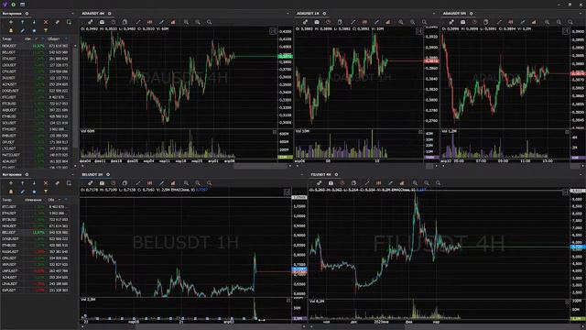586x330 pixels.
Task: Click the filter funnel in bottom watchlist
Action: pos(46,192)
